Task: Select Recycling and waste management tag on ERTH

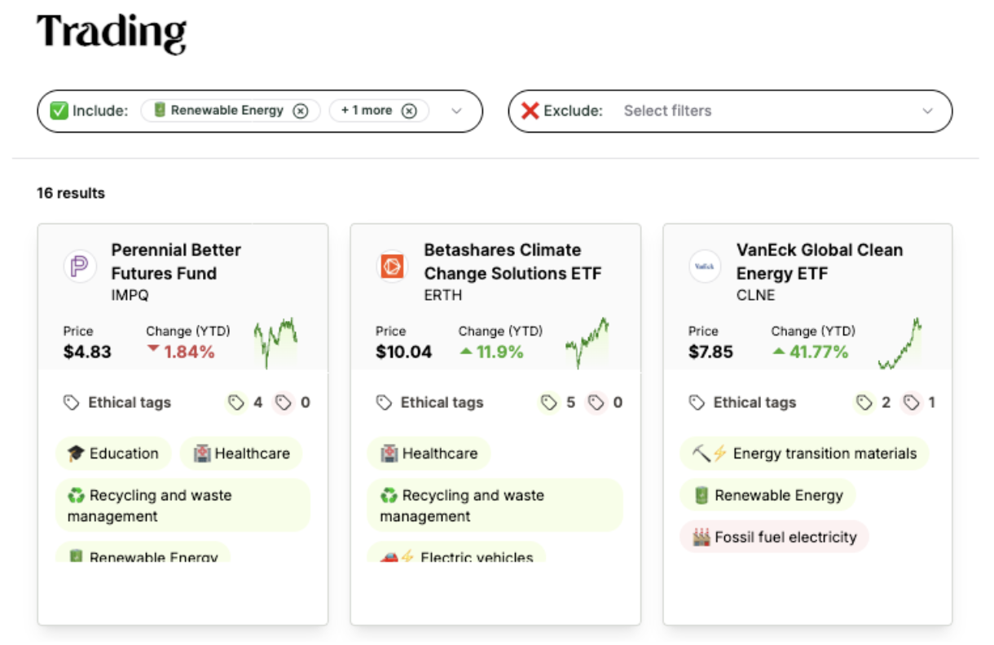Action: click(495, 506)
